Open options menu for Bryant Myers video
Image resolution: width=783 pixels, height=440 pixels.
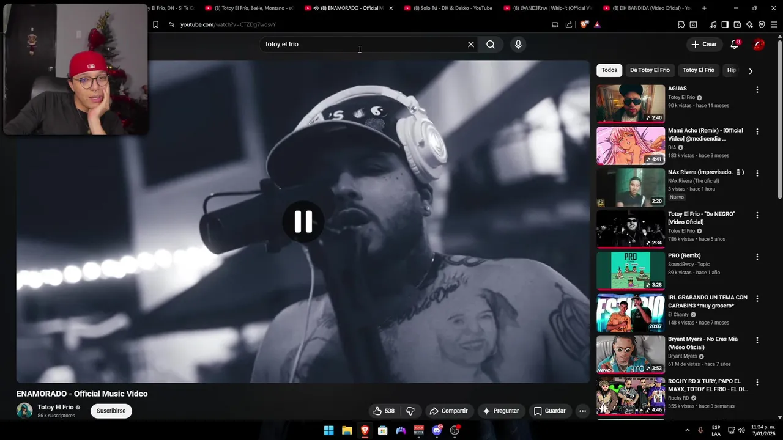point(757,340)
